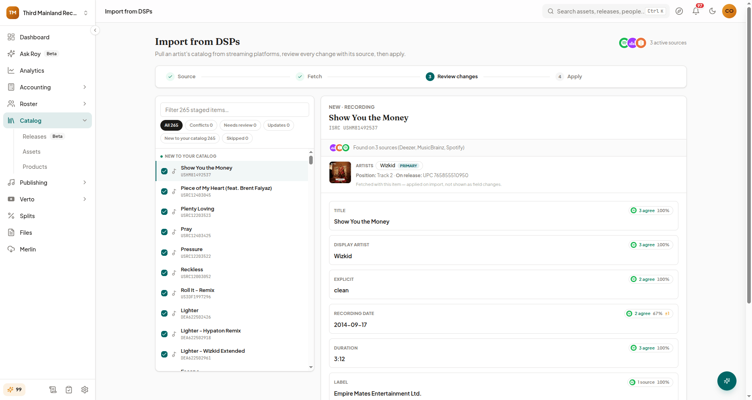Uncheck Plenty Loving item
The width and height of the screenshot is (752, 400).
coord(164,212)
